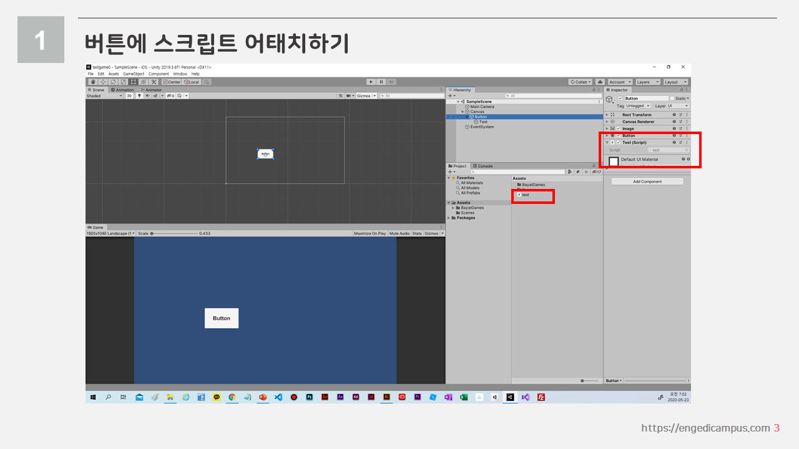This screenshot has height=449, width=799.
Task: Open the custom editor tools icon
Action: click(154, 82)
